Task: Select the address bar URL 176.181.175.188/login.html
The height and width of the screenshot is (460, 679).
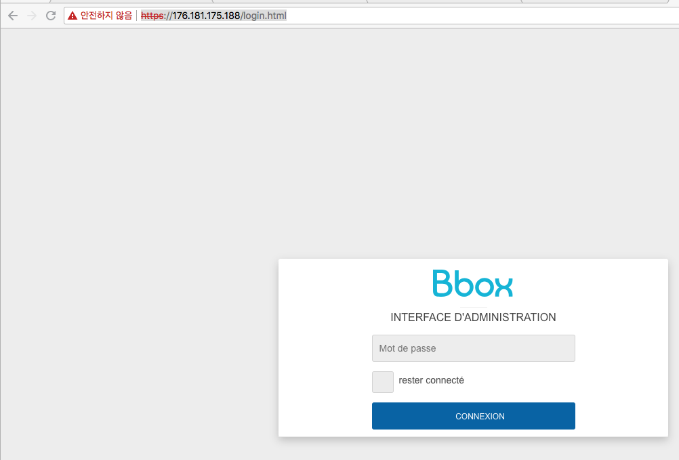Action: (x=213, y=16)
